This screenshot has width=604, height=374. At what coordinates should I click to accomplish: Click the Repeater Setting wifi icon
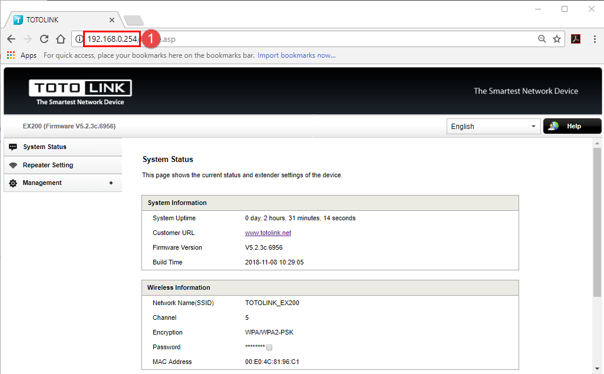pyautogui.click(x=13, y=166)
